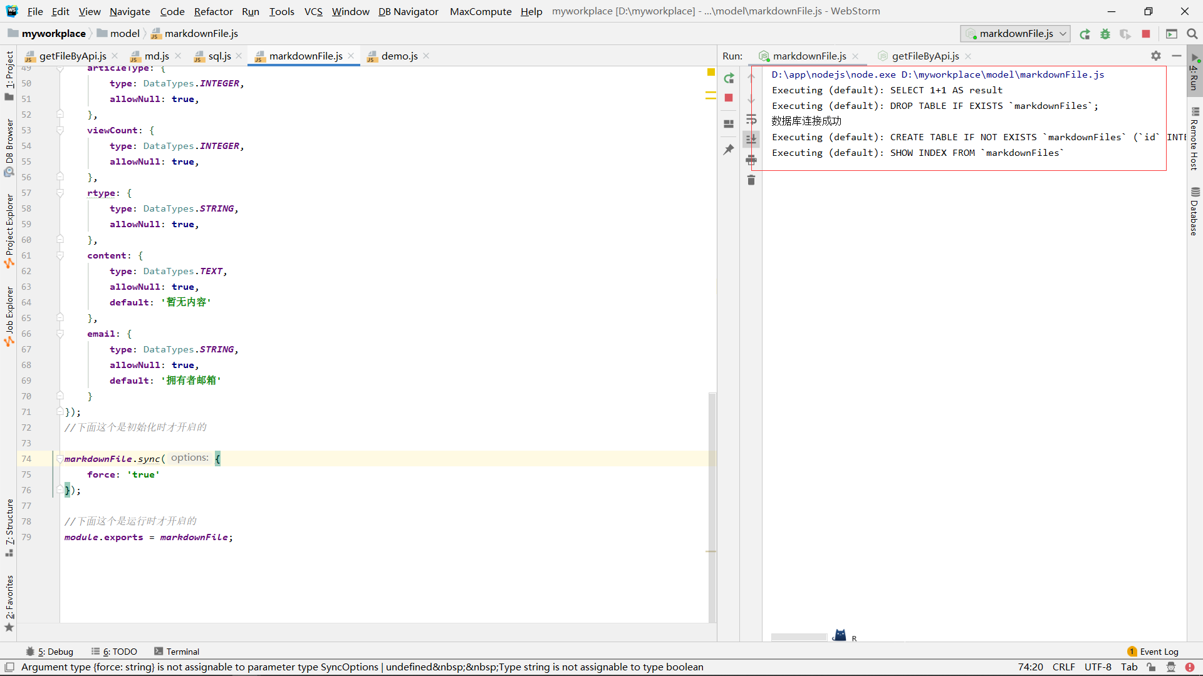Open the Job Explorer side panel
The width and height of the screenshot is (1203, 676).
[x=9, y=316]
